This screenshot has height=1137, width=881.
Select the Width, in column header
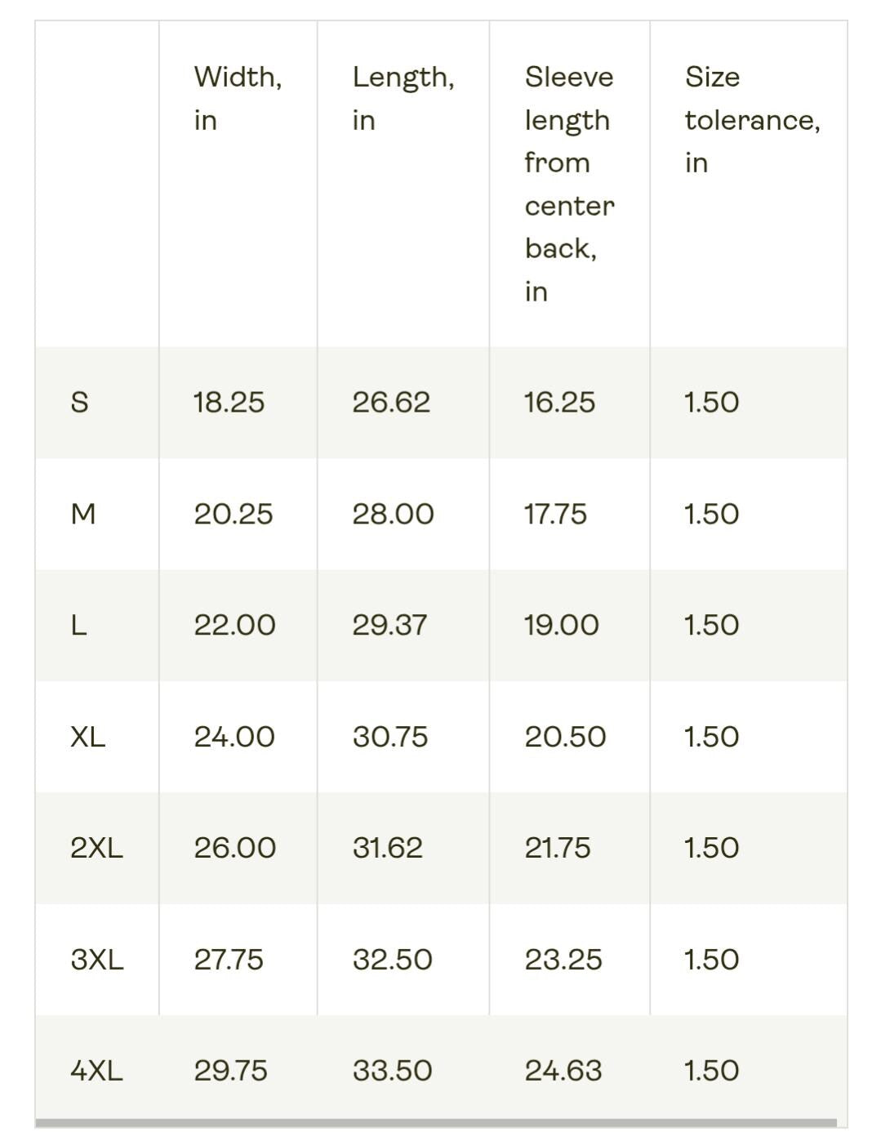point(238,98)
